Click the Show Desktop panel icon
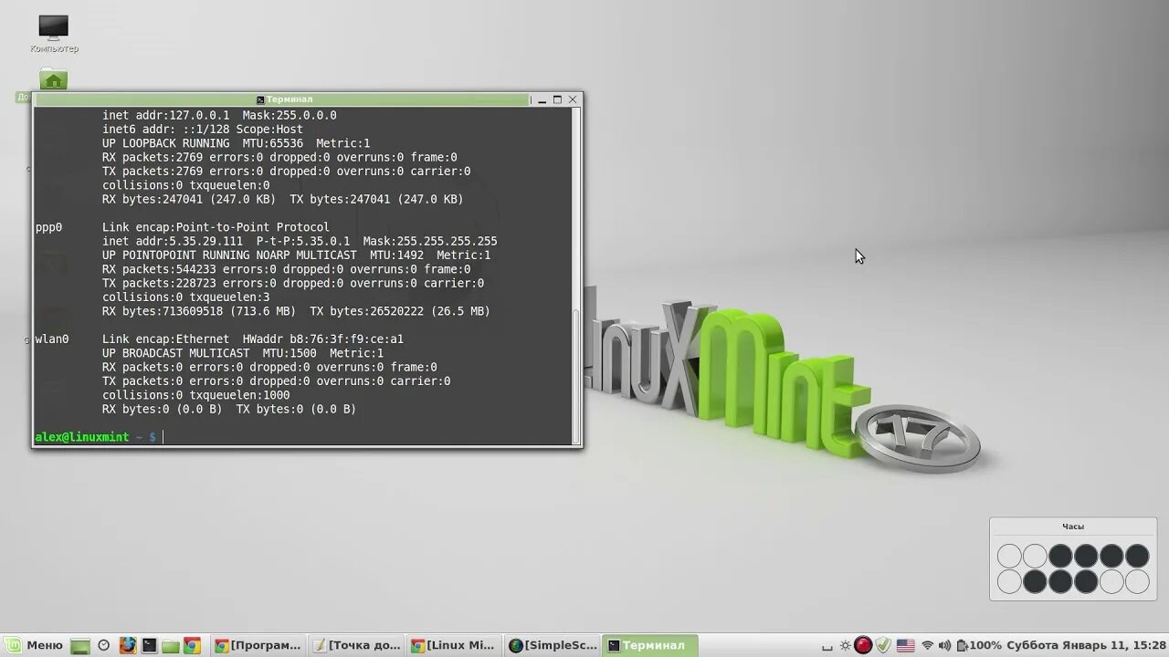Image resolution: width=1169 pixels, height=657 pixels. tap(80, 646)
